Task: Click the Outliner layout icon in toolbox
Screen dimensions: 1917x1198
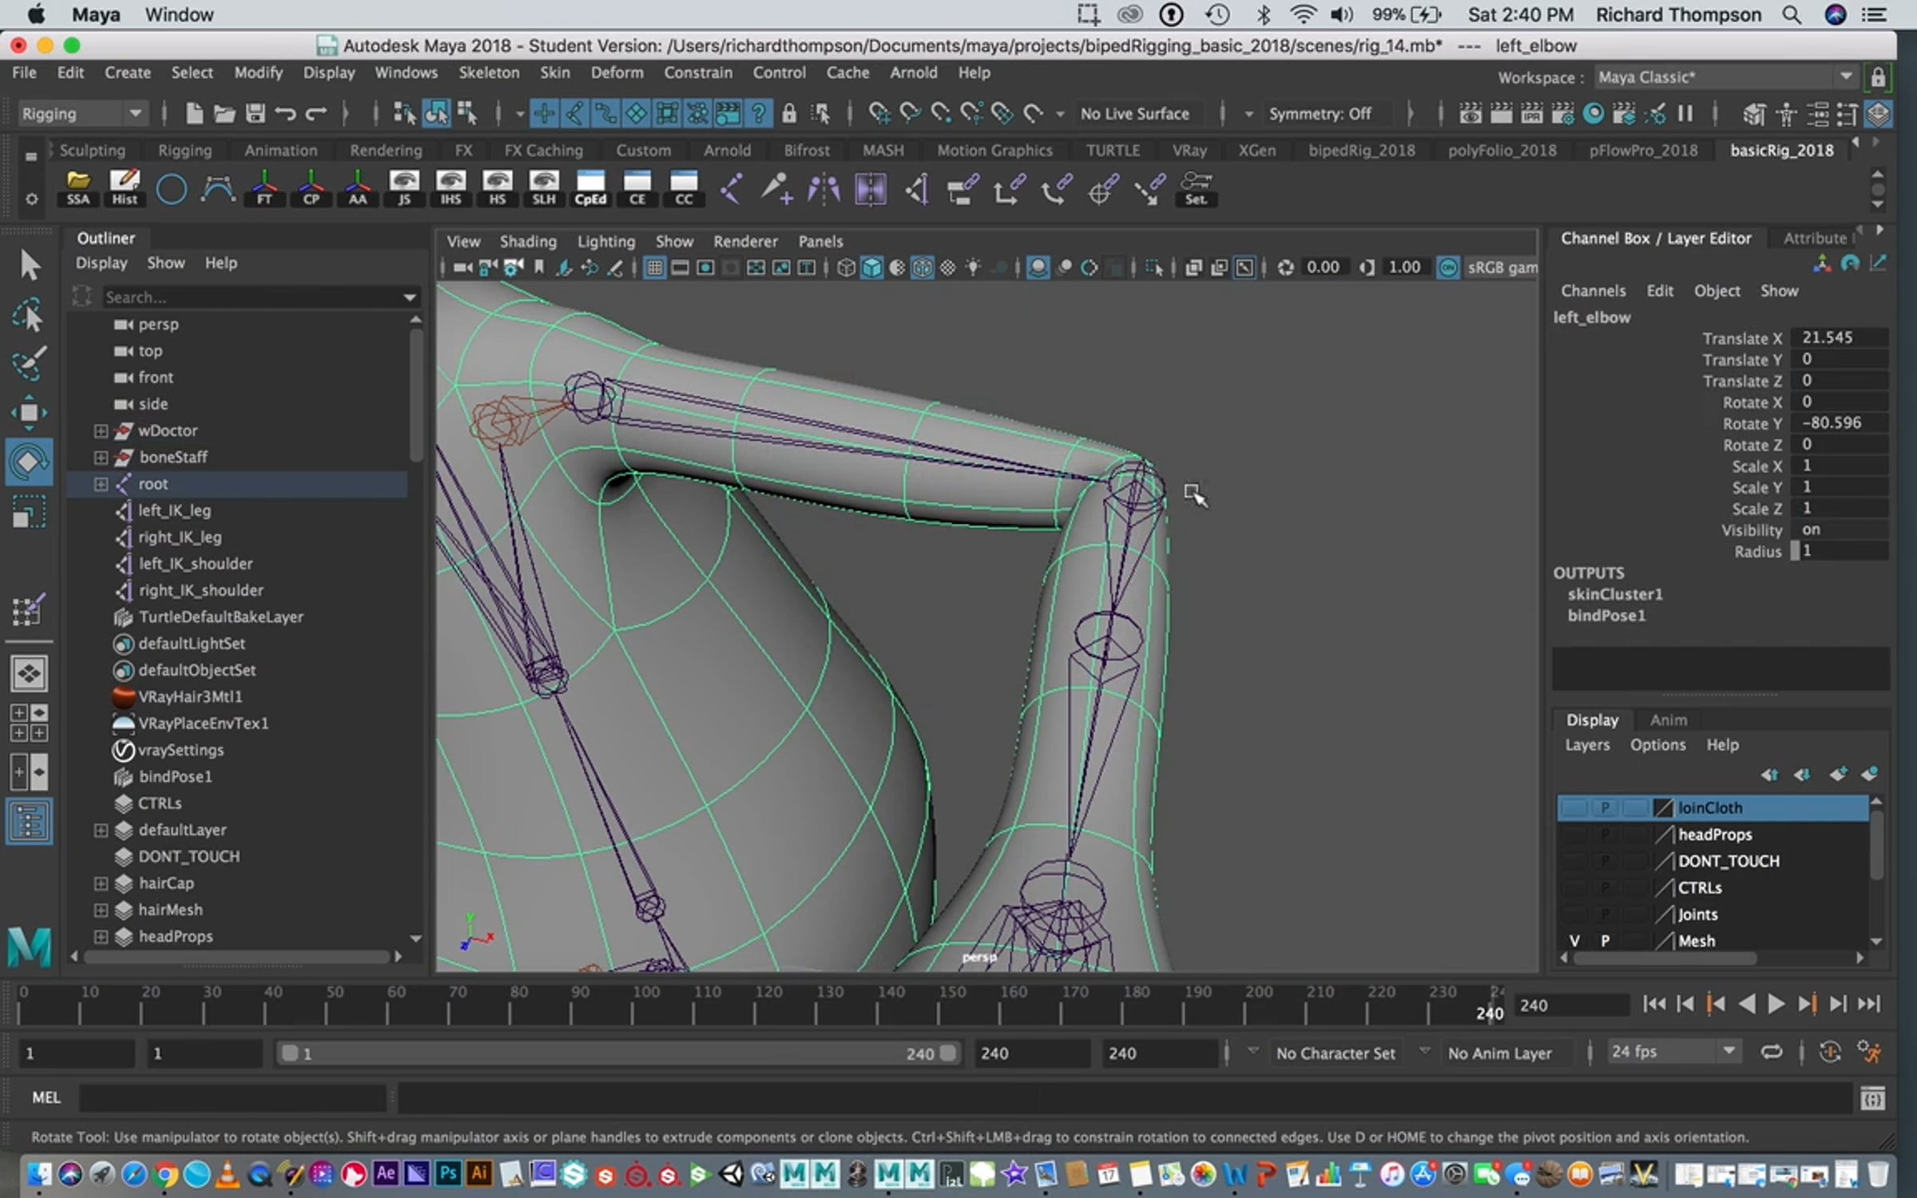Action: 29,821
